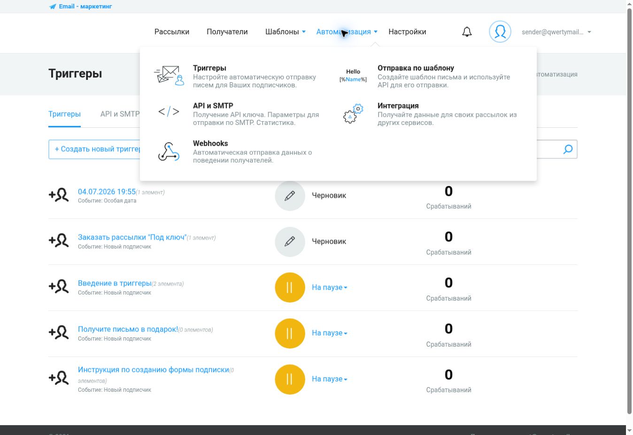Go to Получатели in top navigation
The height and width of the screenshot is (435, 633).
[x=227, y=32]
